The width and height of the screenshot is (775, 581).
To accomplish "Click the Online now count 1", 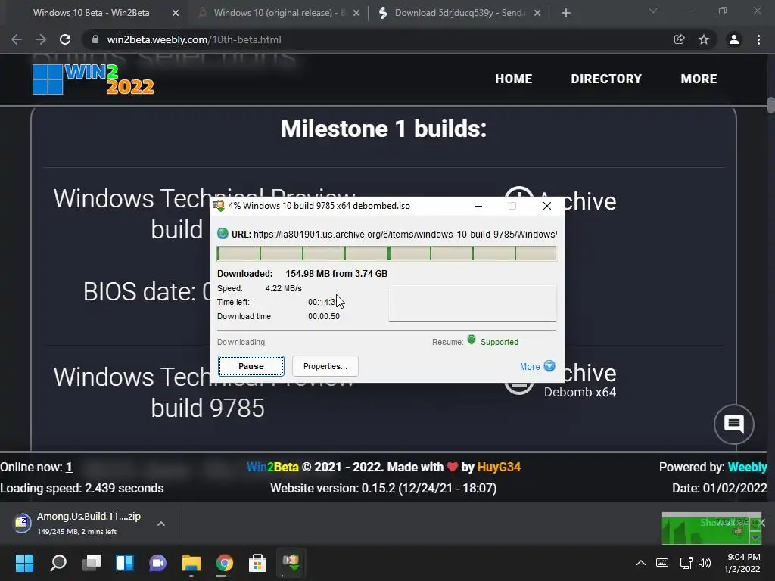I will click(69, 467).
